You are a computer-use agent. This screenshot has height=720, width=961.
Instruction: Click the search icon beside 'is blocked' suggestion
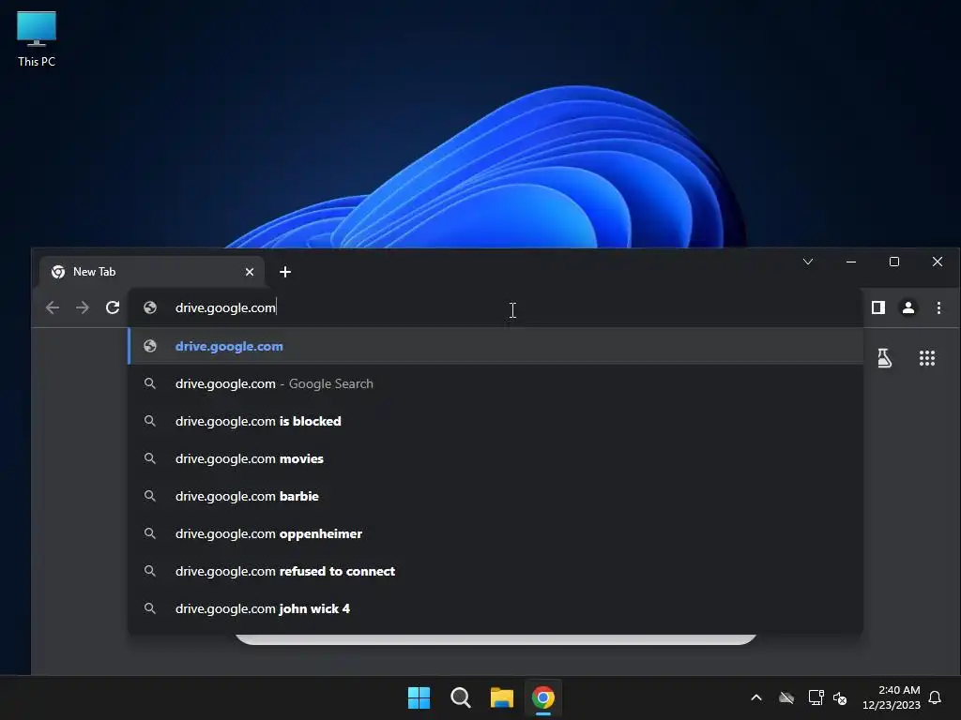coord(149,421)
